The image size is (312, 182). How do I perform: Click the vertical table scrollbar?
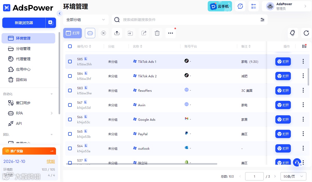[x=308, y=77]
